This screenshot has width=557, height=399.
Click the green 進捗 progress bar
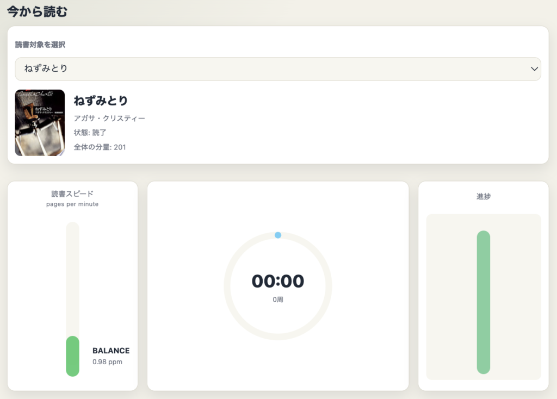click(483, 302)
